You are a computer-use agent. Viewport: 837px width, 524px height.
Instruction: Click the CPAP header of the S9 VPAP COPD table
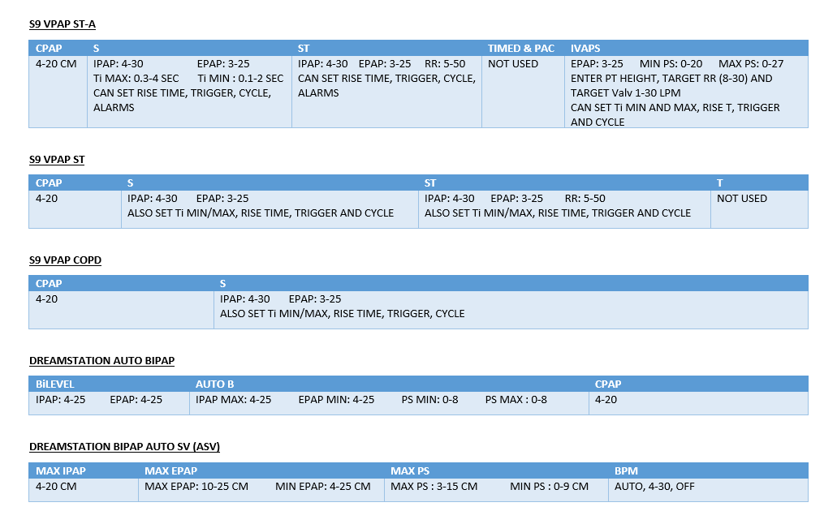coord(49,284)
